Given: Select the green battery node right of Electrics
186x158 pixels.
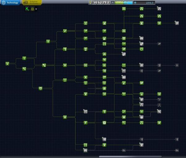Looking at the screenshot, I should (104, 123).
